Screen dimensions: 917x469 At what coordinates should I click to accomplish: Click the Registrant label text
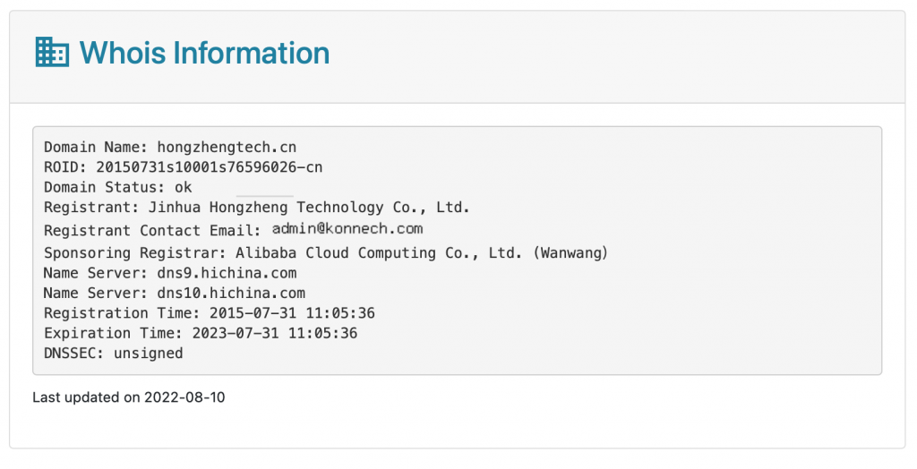(91, 207)
